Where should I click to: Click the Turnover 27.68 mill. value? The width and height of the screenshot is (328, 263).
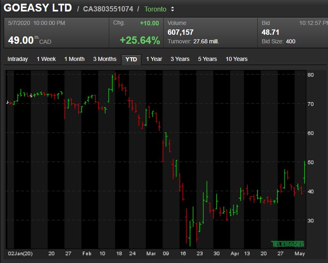click(206, 41)
